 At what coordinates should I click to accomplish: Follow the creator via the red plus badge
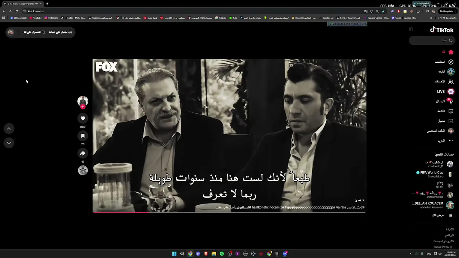pyautogui.click(x=83, y=107)
